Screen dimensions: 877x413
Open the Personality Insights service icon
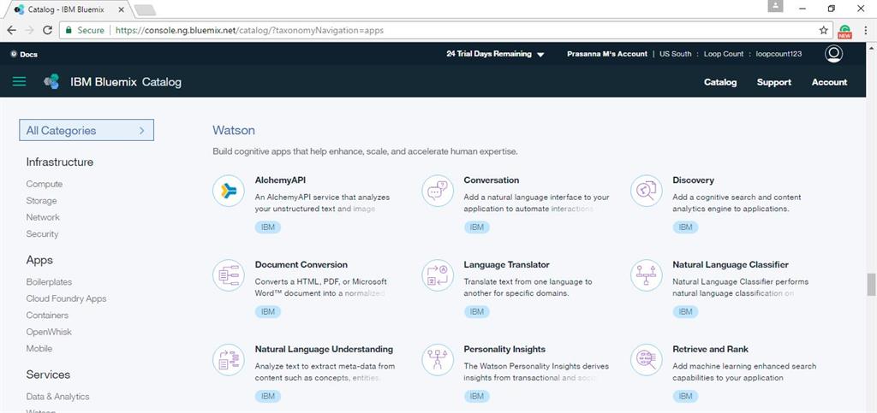[x=438, y=359]
